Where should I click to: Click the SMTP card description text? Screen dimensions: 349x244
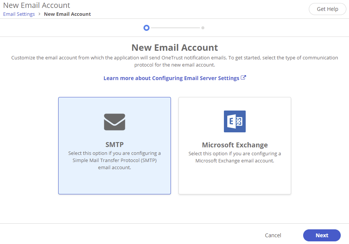pyautogui.click(x=114, y=161)
